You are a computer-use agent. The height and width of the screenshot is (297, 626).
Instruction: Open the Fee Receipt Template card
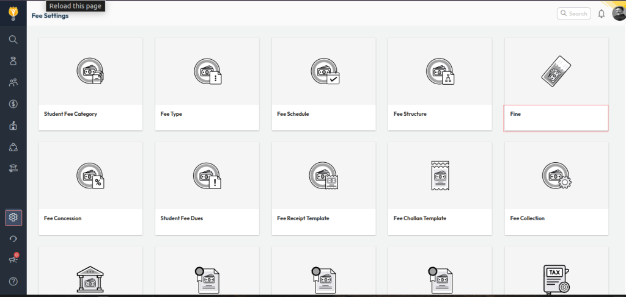(x=323, y=188)
